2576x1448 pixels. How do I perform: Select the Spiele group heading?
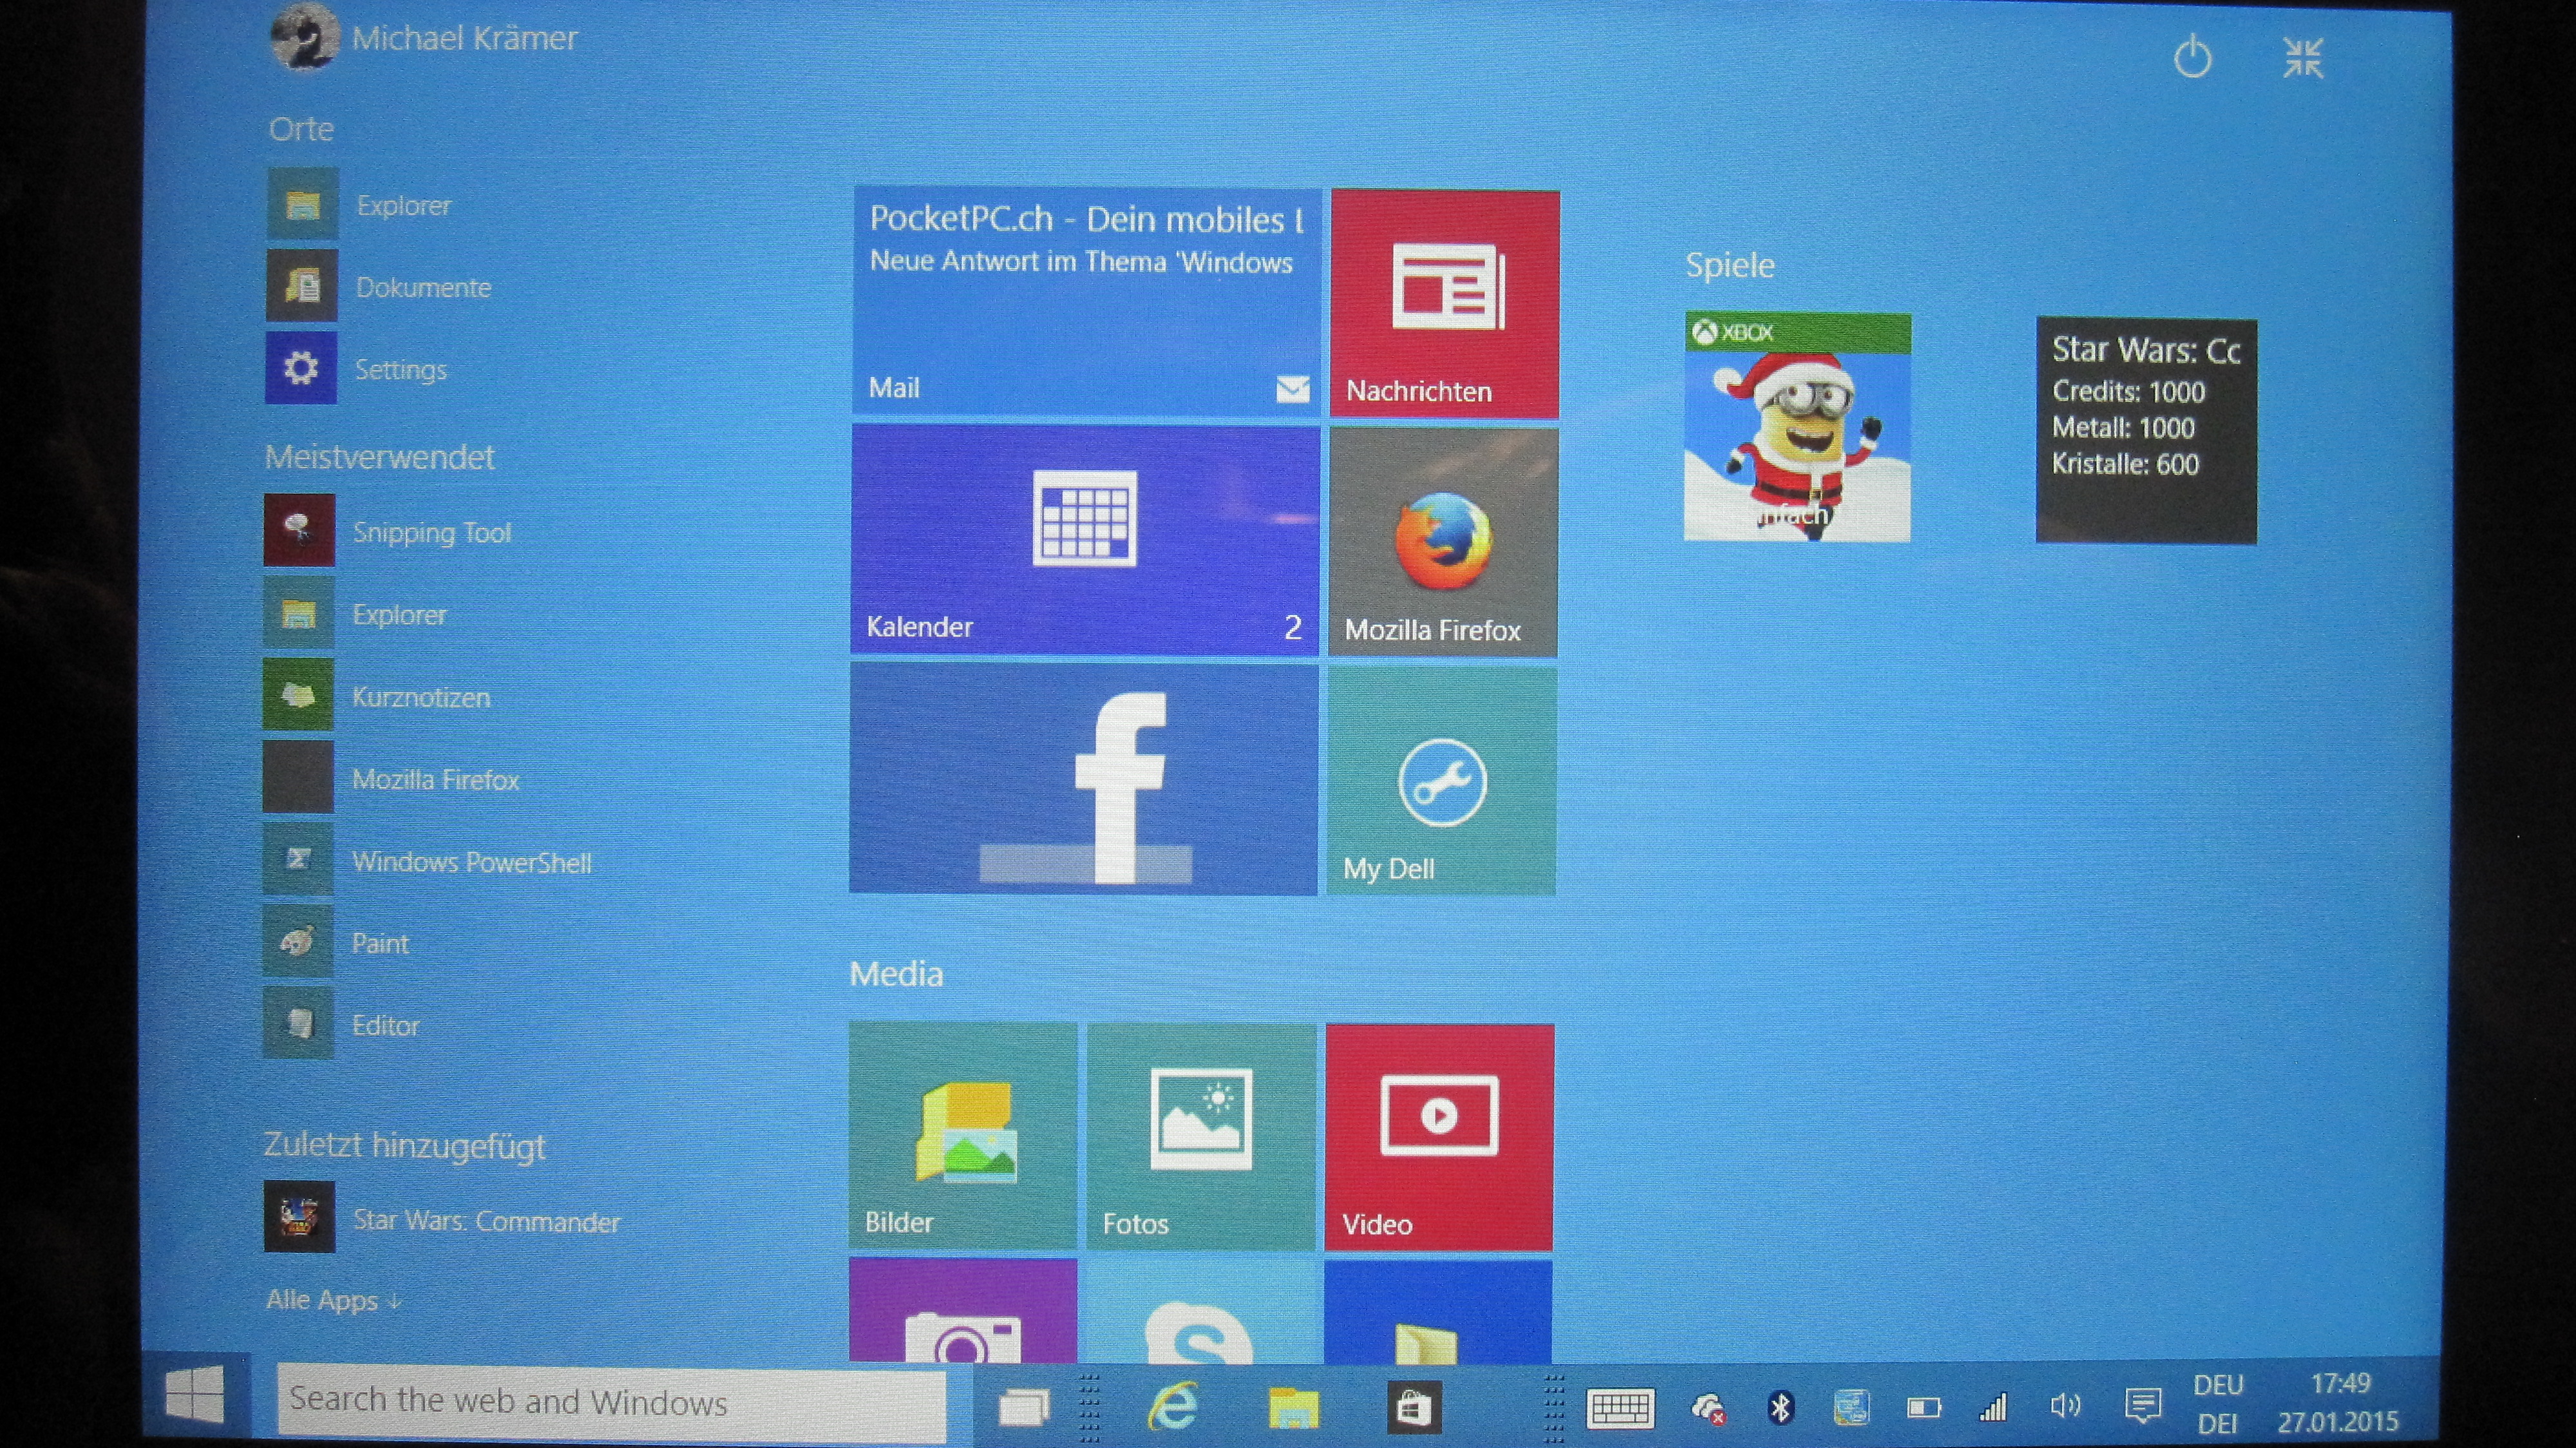[1730, 265]
